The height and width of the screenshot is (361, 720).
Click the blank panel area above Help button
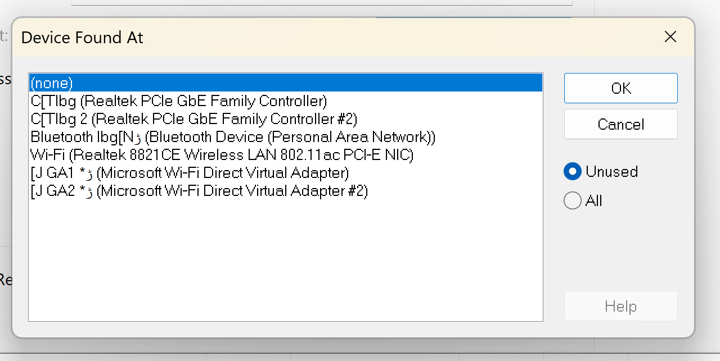(620, 253)
